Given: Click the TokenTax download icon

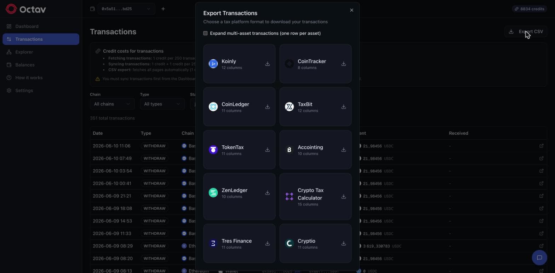Looking at the screenshot, I should [268, 150].
